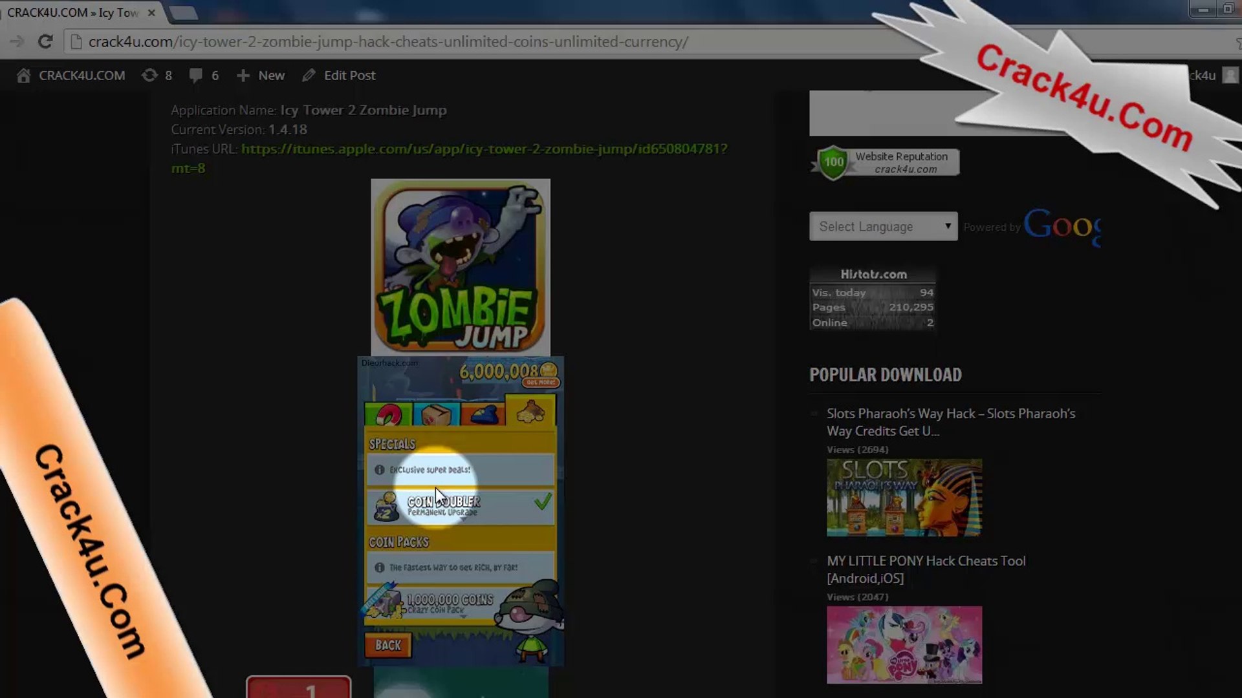Click the CRACK4U.COM home icon in admin bar
Viewport: 1242px width, 698px height.
[24, 76]
